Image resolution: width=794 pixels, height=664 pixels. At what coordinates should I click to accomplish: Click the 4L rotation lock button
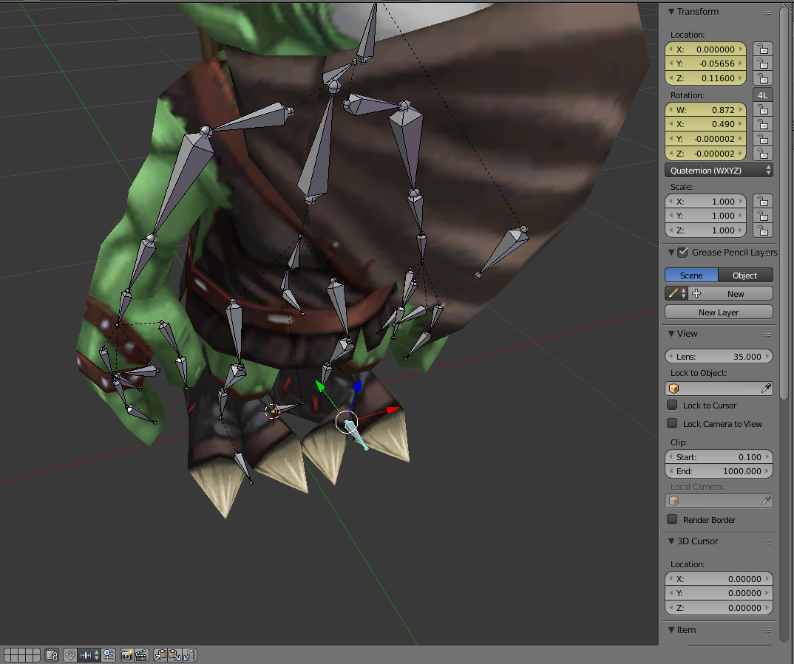point(762,95)
